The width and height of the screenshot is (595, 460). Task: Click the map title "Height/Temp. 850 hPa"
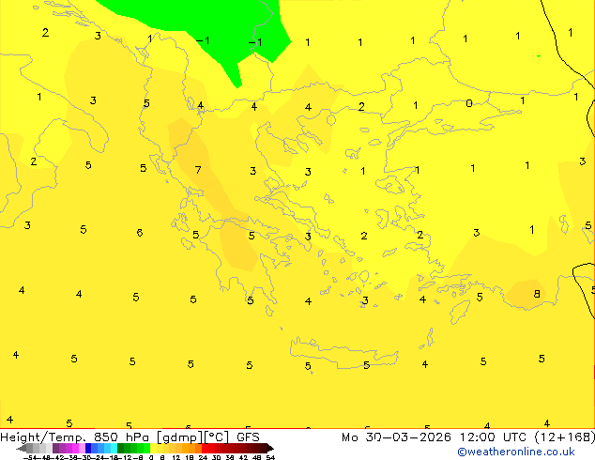coord(74,437)
